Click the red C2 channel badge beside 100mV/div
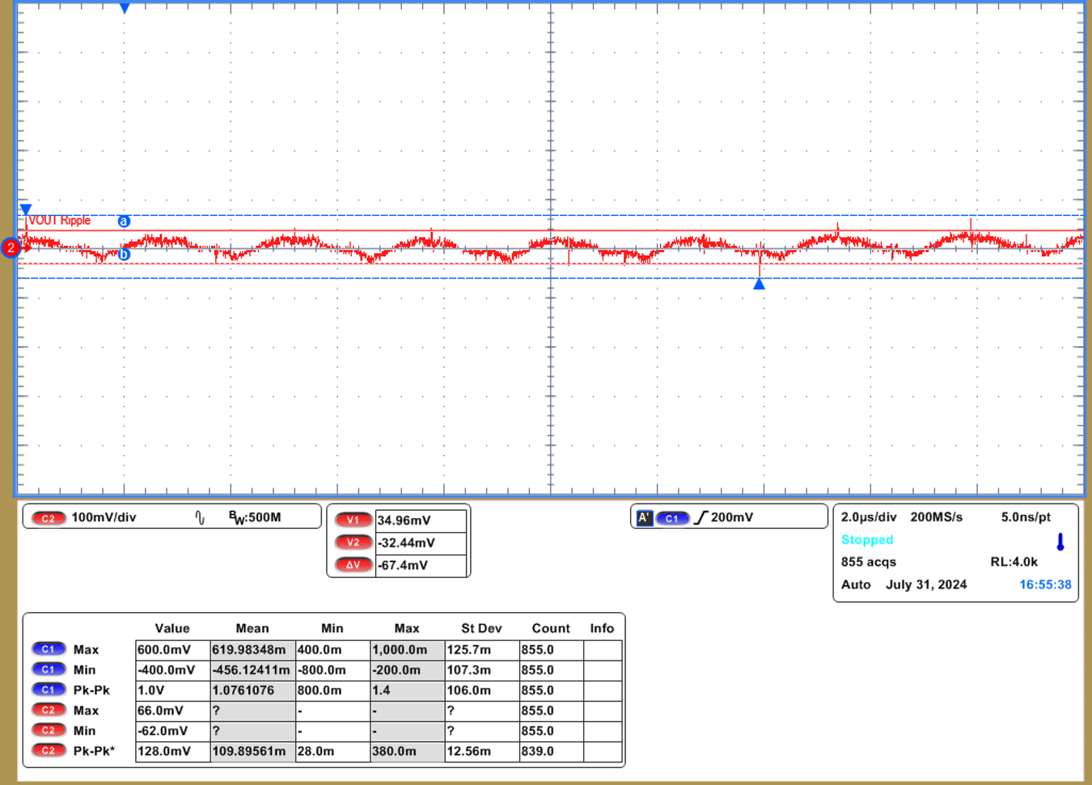 point(49,518)
